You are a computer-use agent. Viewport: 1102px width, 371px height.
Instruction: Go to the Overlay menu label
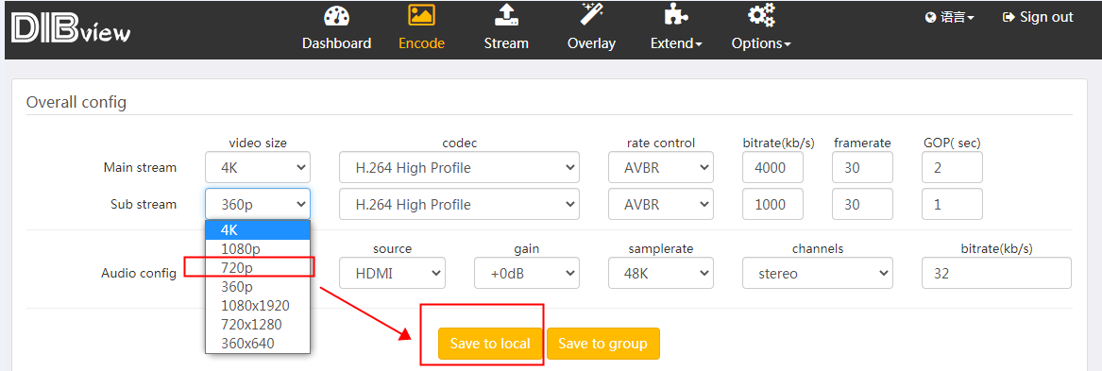pos(591,43)
